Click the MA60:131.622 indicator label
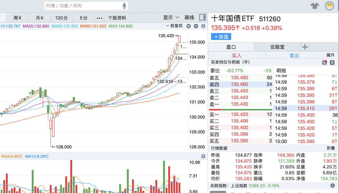The height and width of the screenshot is (193, 339). coord(93,26)
